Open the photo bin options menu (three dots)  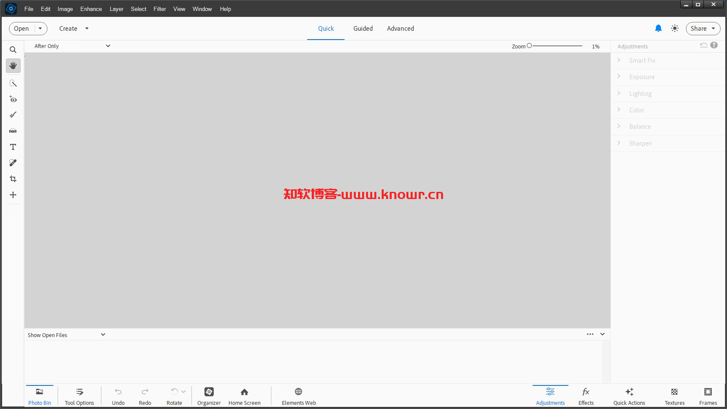[590, 334]
